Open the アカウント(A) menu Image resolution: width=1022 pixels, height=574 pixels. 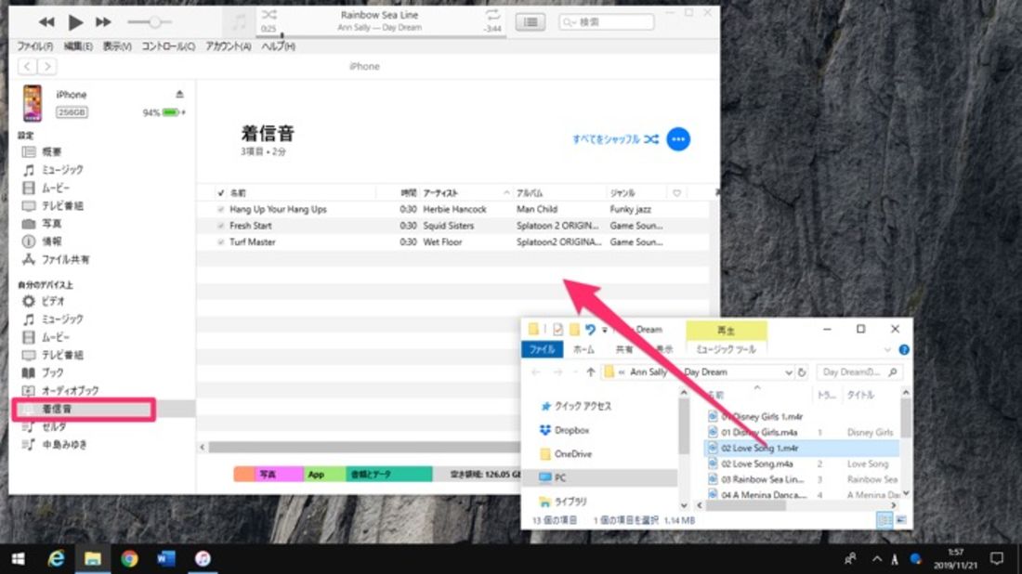pos(229,46)
